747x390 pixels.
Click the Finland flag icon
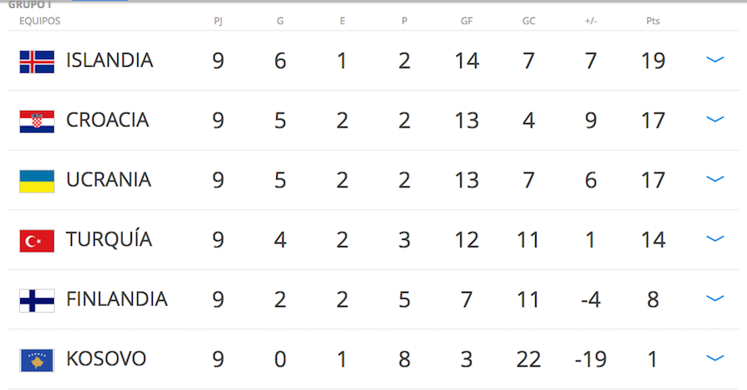pyautogui.click(x=36, y=300)
